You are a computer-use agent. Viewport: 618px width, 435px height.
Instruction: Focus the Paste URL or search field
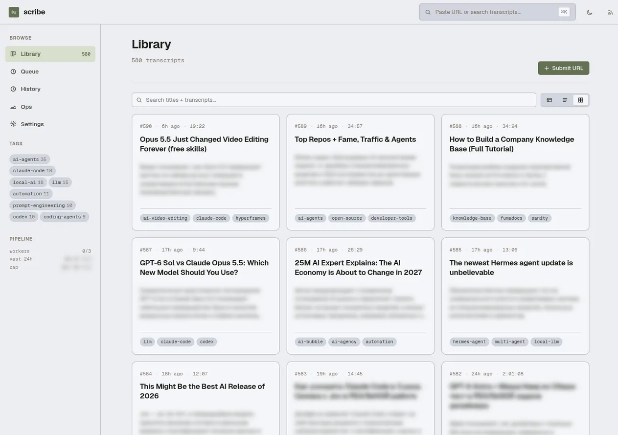click(497, 12)
